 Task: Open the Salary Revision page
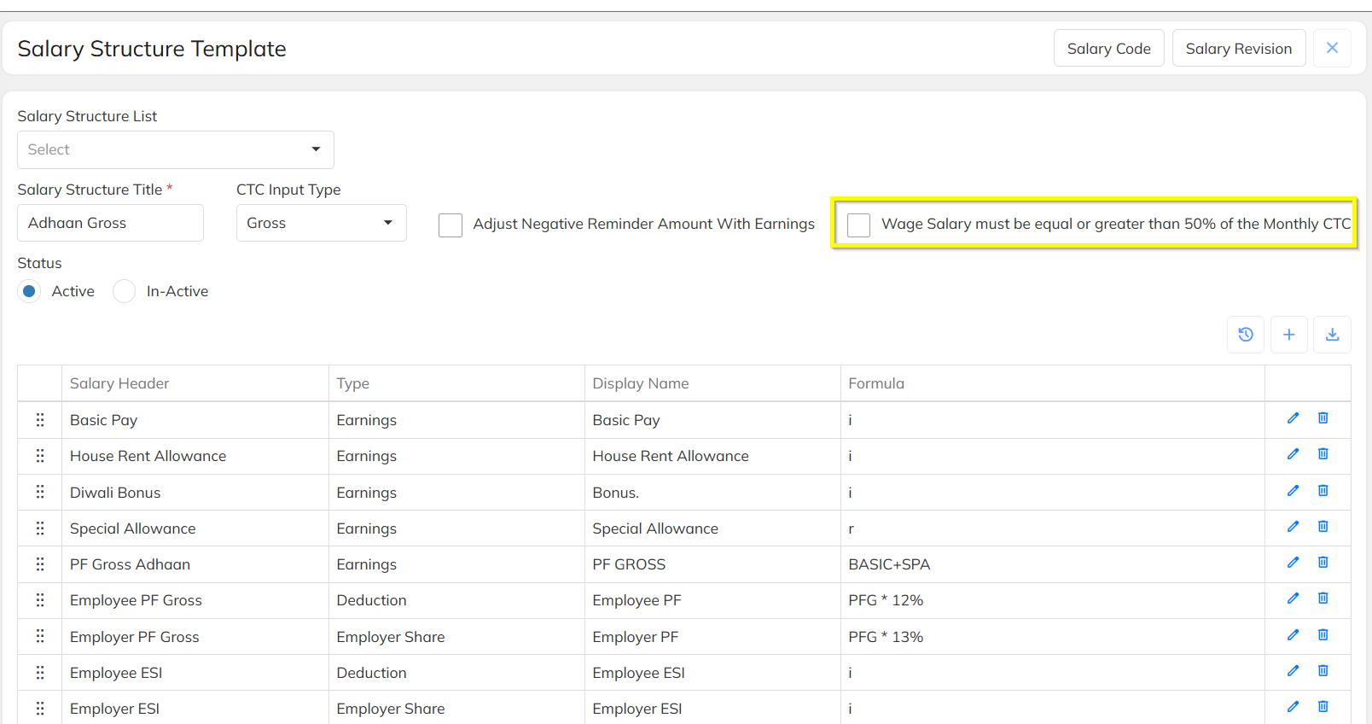pyautogui.click(x=1238, y=49)
